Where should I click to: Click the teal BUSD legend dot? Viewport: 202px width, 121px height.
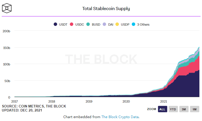coord(88,24)
